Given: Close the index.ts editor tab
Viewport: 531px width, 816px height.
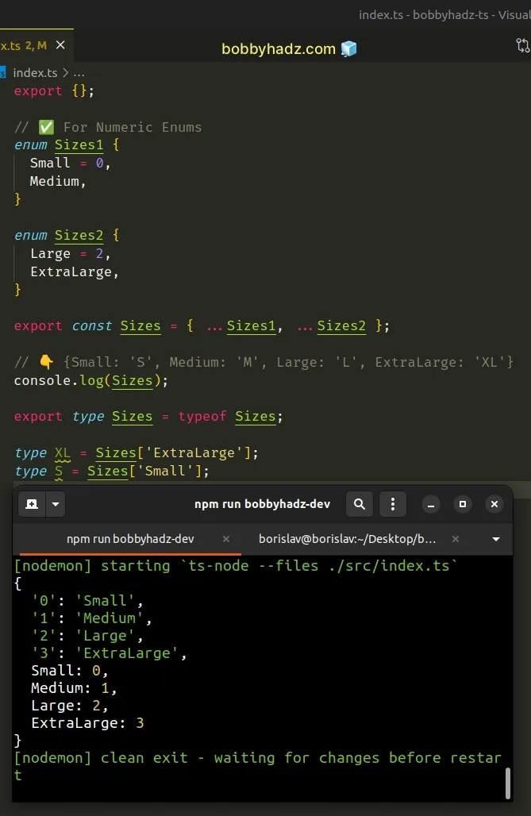Looking at the screenshot, I should tap(60, 45).
